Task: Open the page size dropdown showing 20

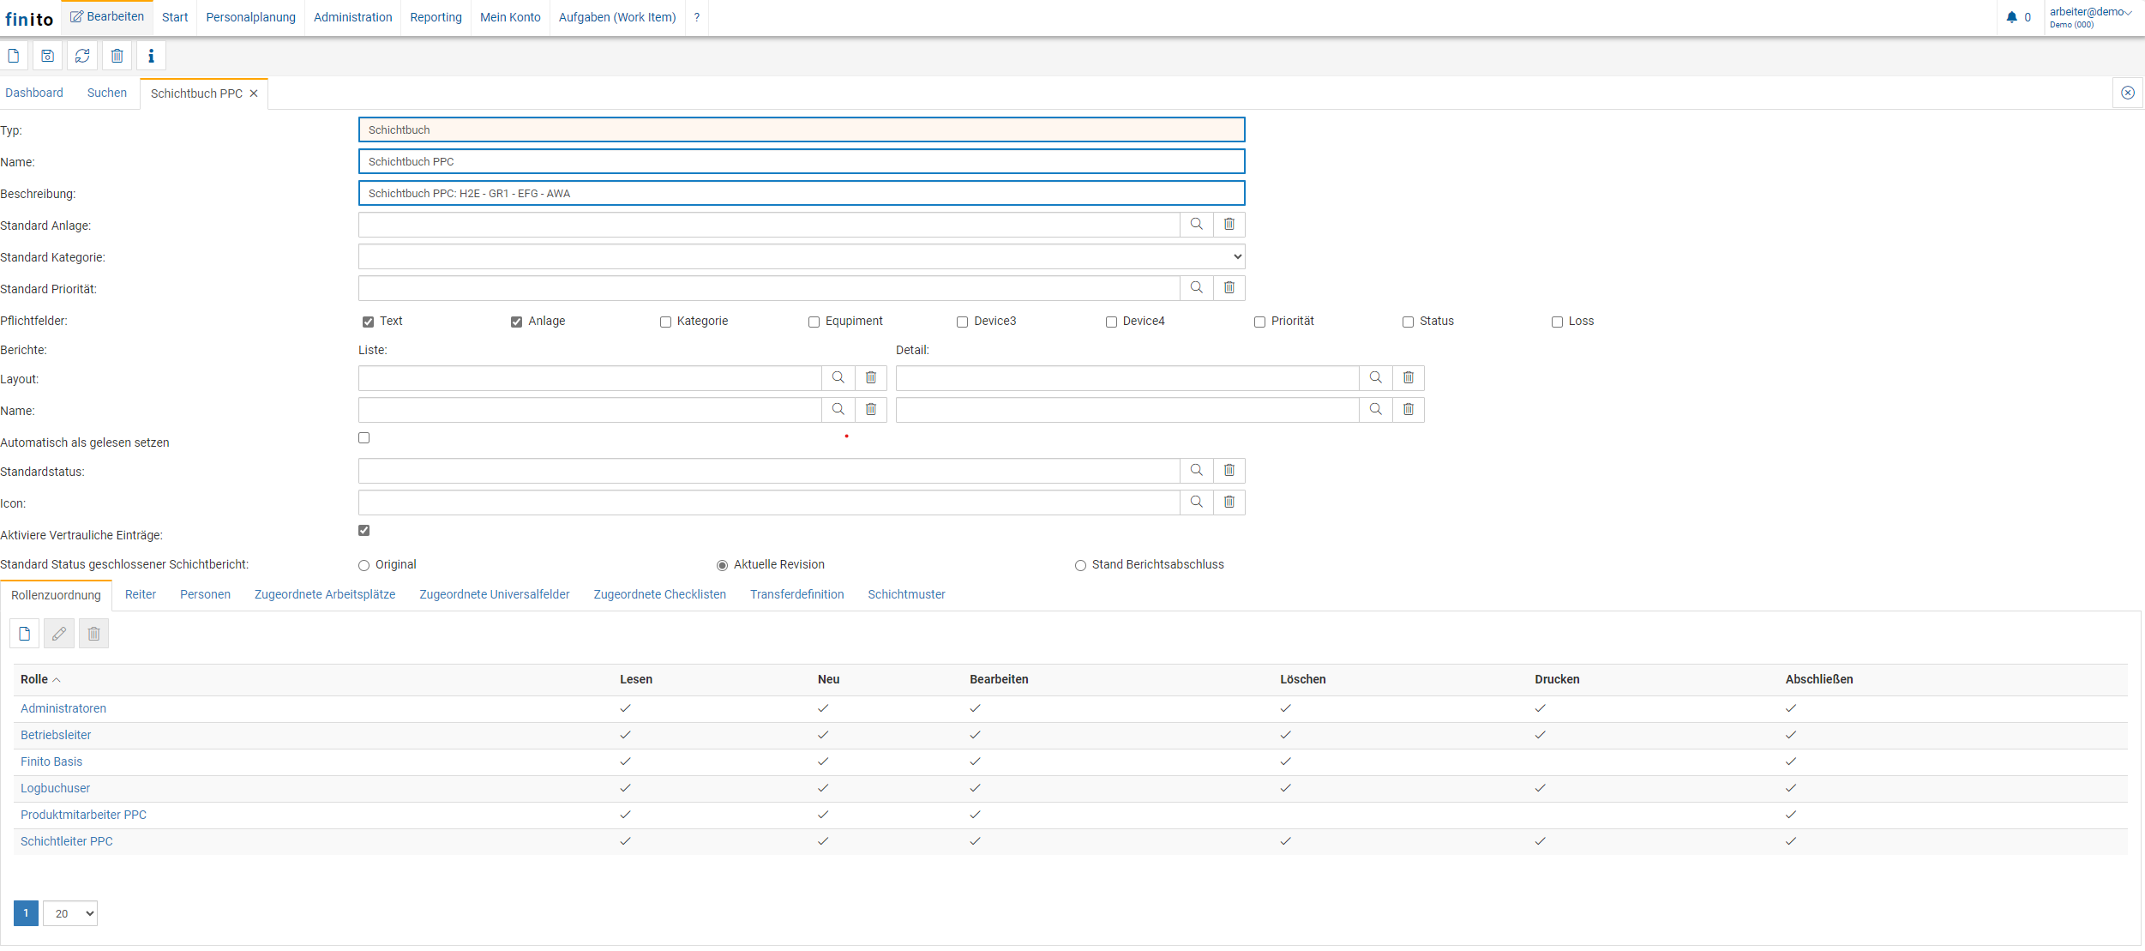Action: point(70,913)
